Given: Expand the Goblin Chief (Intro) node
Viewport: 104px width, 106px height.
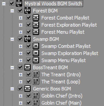Looking at the screenshot, I should 20,96.
